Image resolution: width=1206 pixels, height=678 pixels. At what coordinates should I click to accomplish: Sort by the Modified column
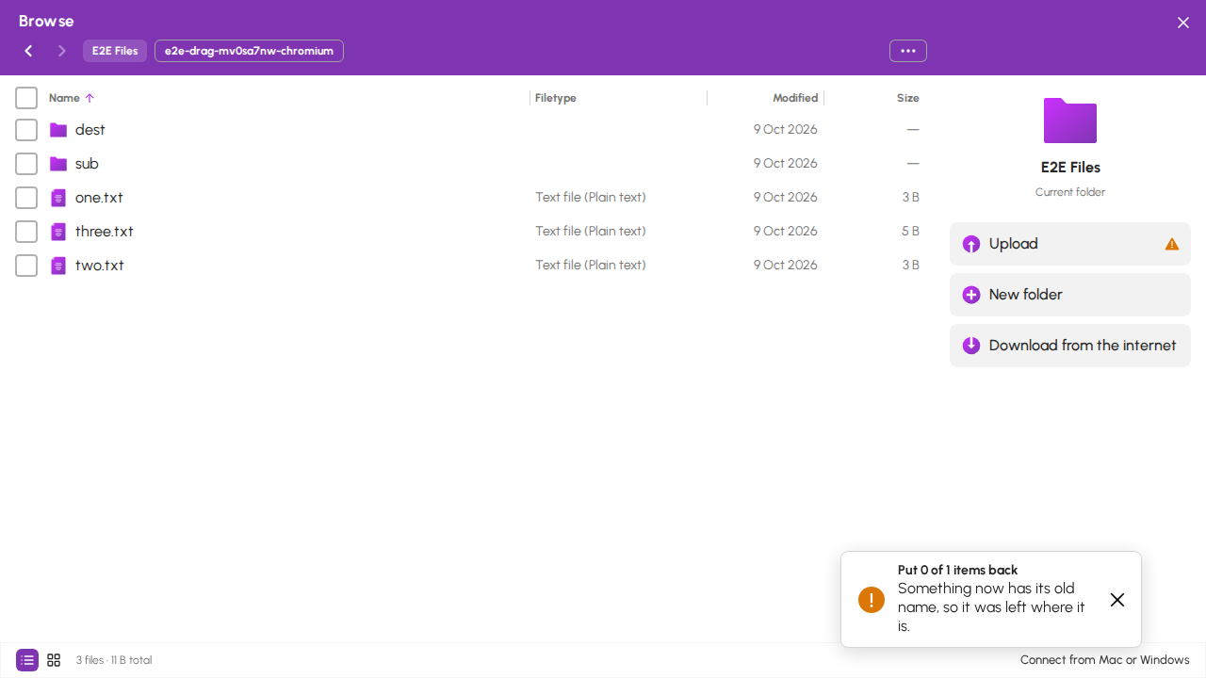click(x=795, y=98)
